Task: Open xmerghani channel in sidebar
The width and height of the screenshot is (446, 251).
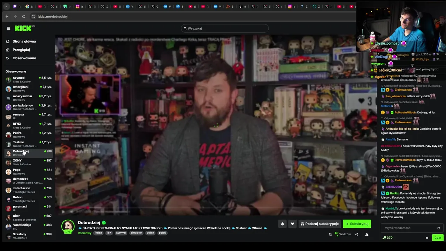Action: [x=29, y=89]
